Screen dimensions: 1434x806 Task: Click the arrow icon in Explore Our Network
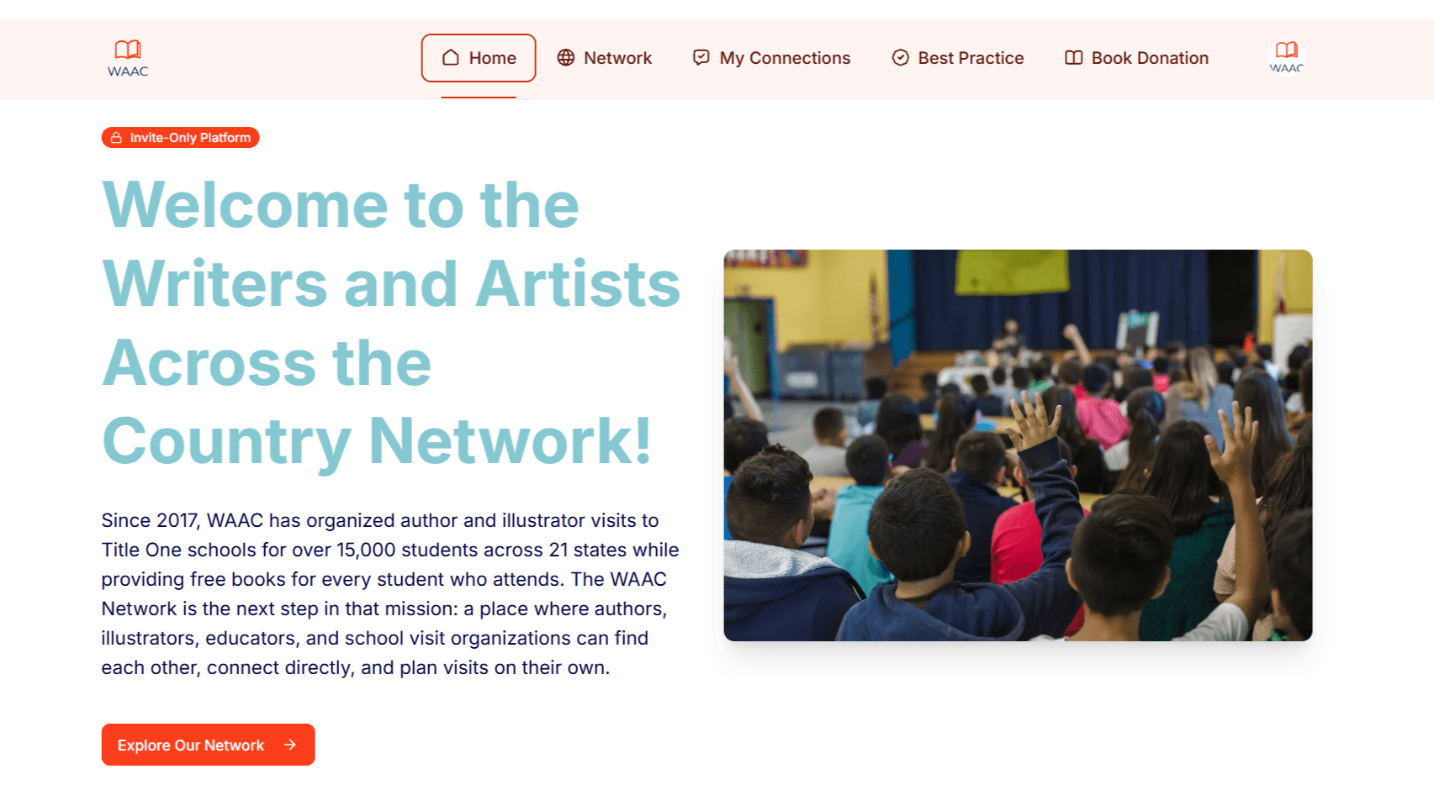tap(290, 745)
